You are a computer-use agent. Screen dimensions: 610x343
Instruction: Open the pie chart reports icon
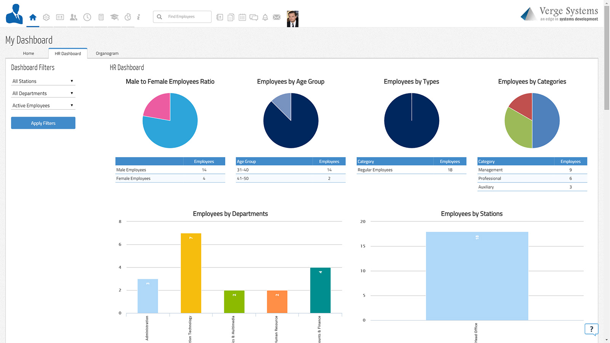coord(128,17)
